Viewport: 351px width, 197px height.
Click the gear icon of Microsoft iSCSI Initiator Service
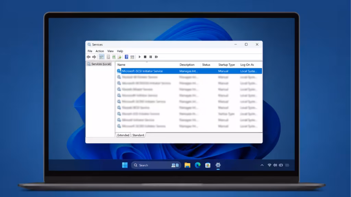[119, 71]
